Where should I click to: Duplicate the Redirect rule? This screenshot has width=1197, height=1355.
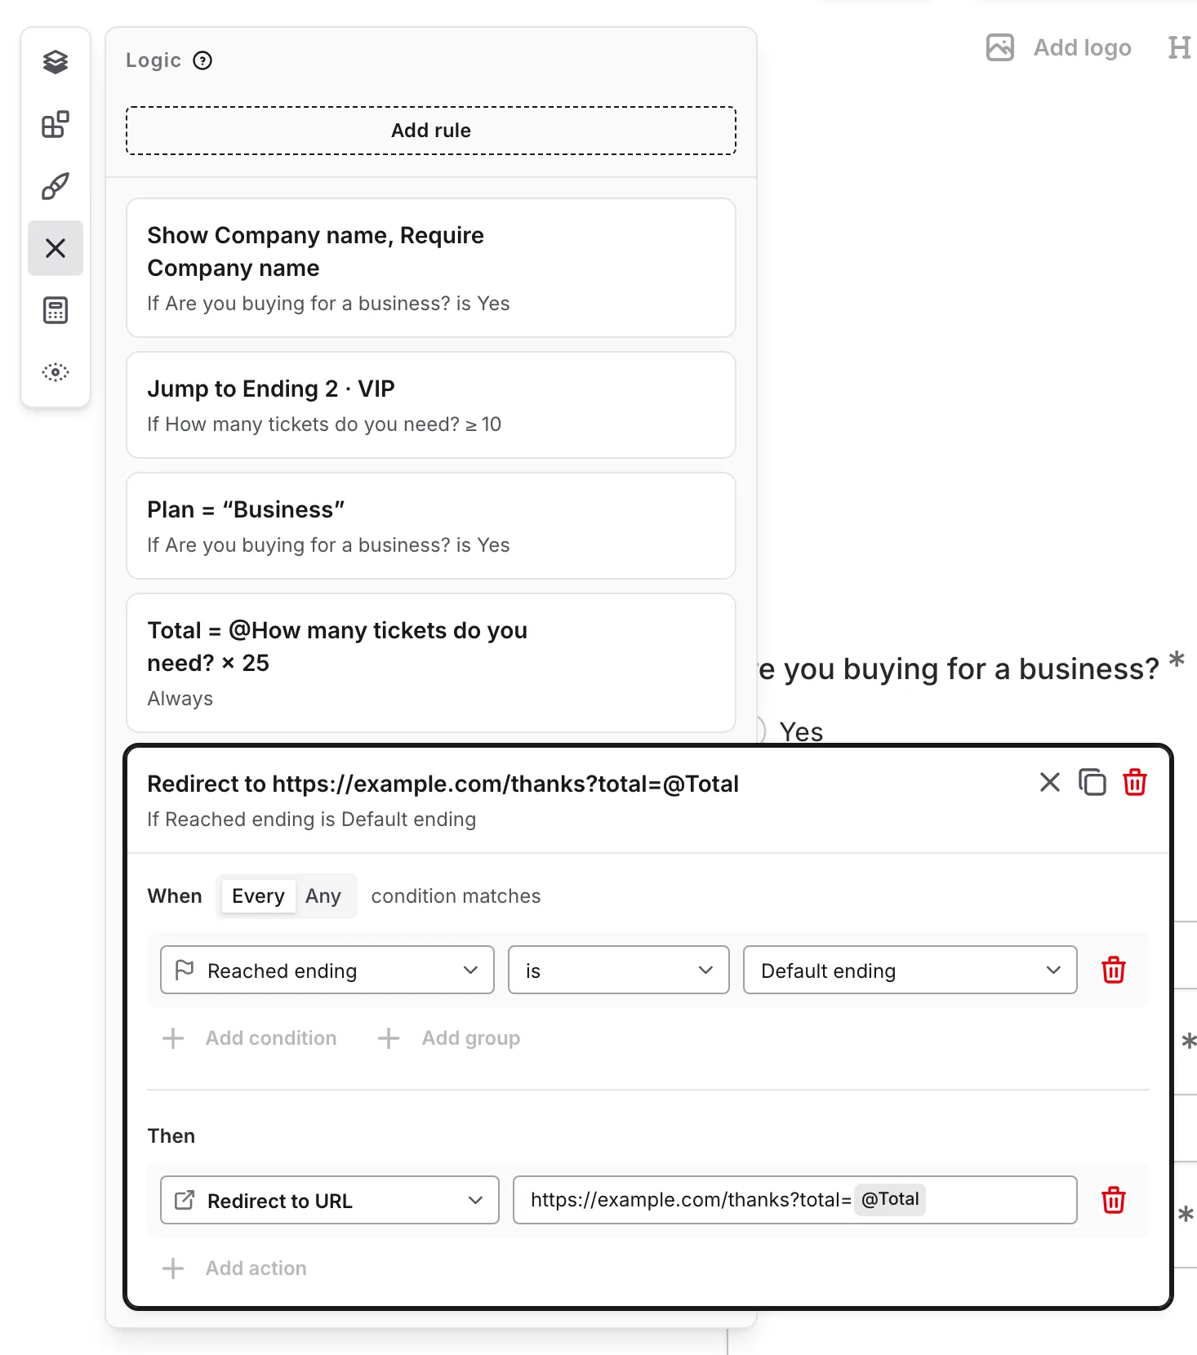pyautogui.click(x=1092, y=782)
